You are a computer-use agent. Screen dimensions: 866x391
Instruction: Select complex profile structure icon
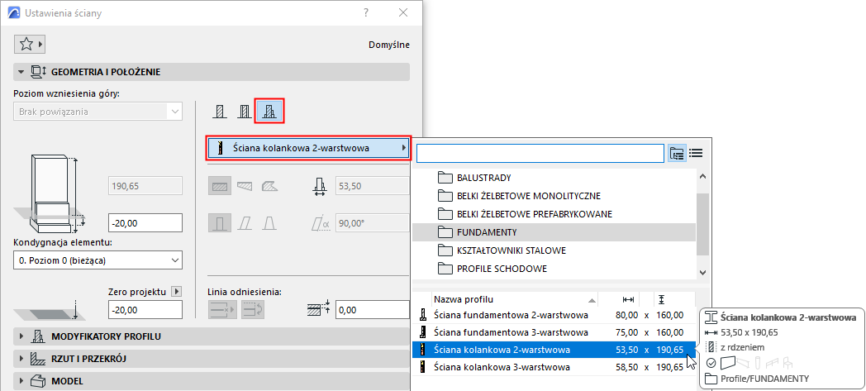pos(269,111)
